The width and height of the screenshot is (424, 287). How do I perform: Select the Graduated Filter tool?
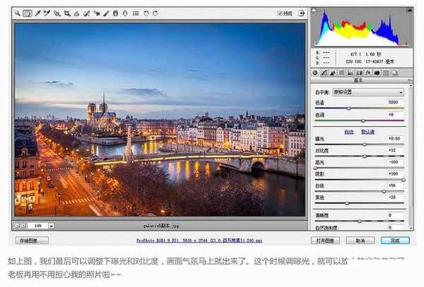point(115,13)
